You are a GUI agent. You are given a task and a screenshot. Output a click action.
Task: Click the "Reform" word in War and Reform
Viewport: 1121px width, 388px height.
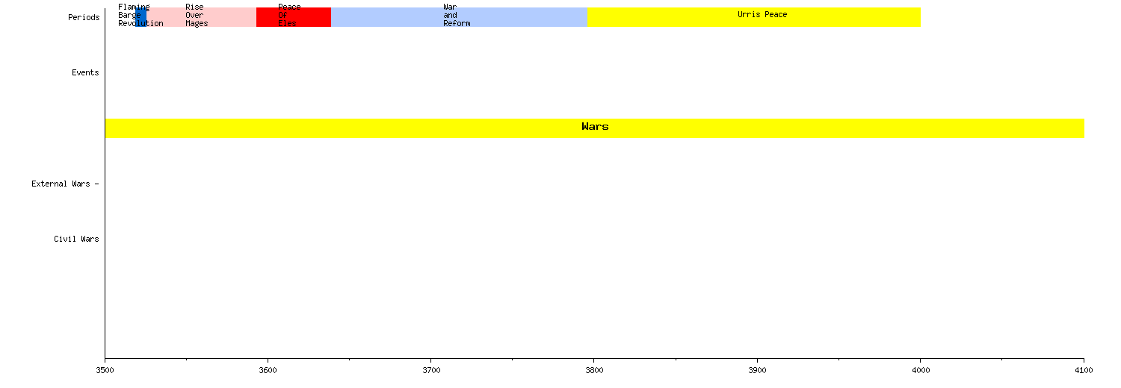click(x=457, y=23)
